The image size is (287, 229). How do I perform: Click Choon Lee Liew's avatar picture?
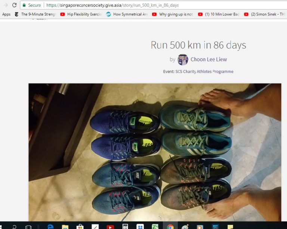(183, 60)
